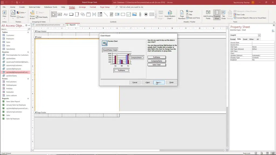Select the Text Box control tool

60,14
